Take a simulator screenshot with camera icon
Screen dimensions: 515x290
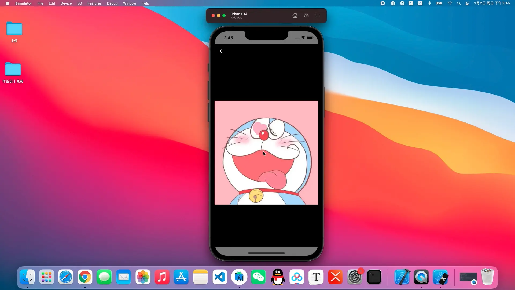click(306, 16)
